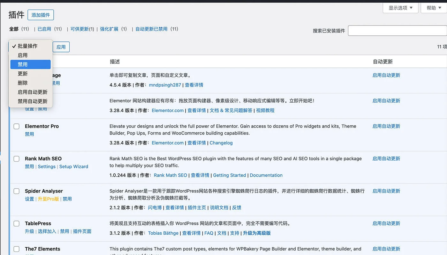Check the Elementor Pro plugin checkbox
Viewport: 447px width, 255px height.
[x=16, y=126]
